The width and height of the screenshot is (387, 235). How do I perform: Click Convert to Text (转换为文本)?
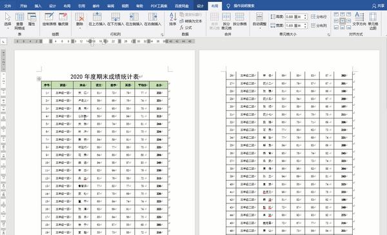[x=191, y=21]
